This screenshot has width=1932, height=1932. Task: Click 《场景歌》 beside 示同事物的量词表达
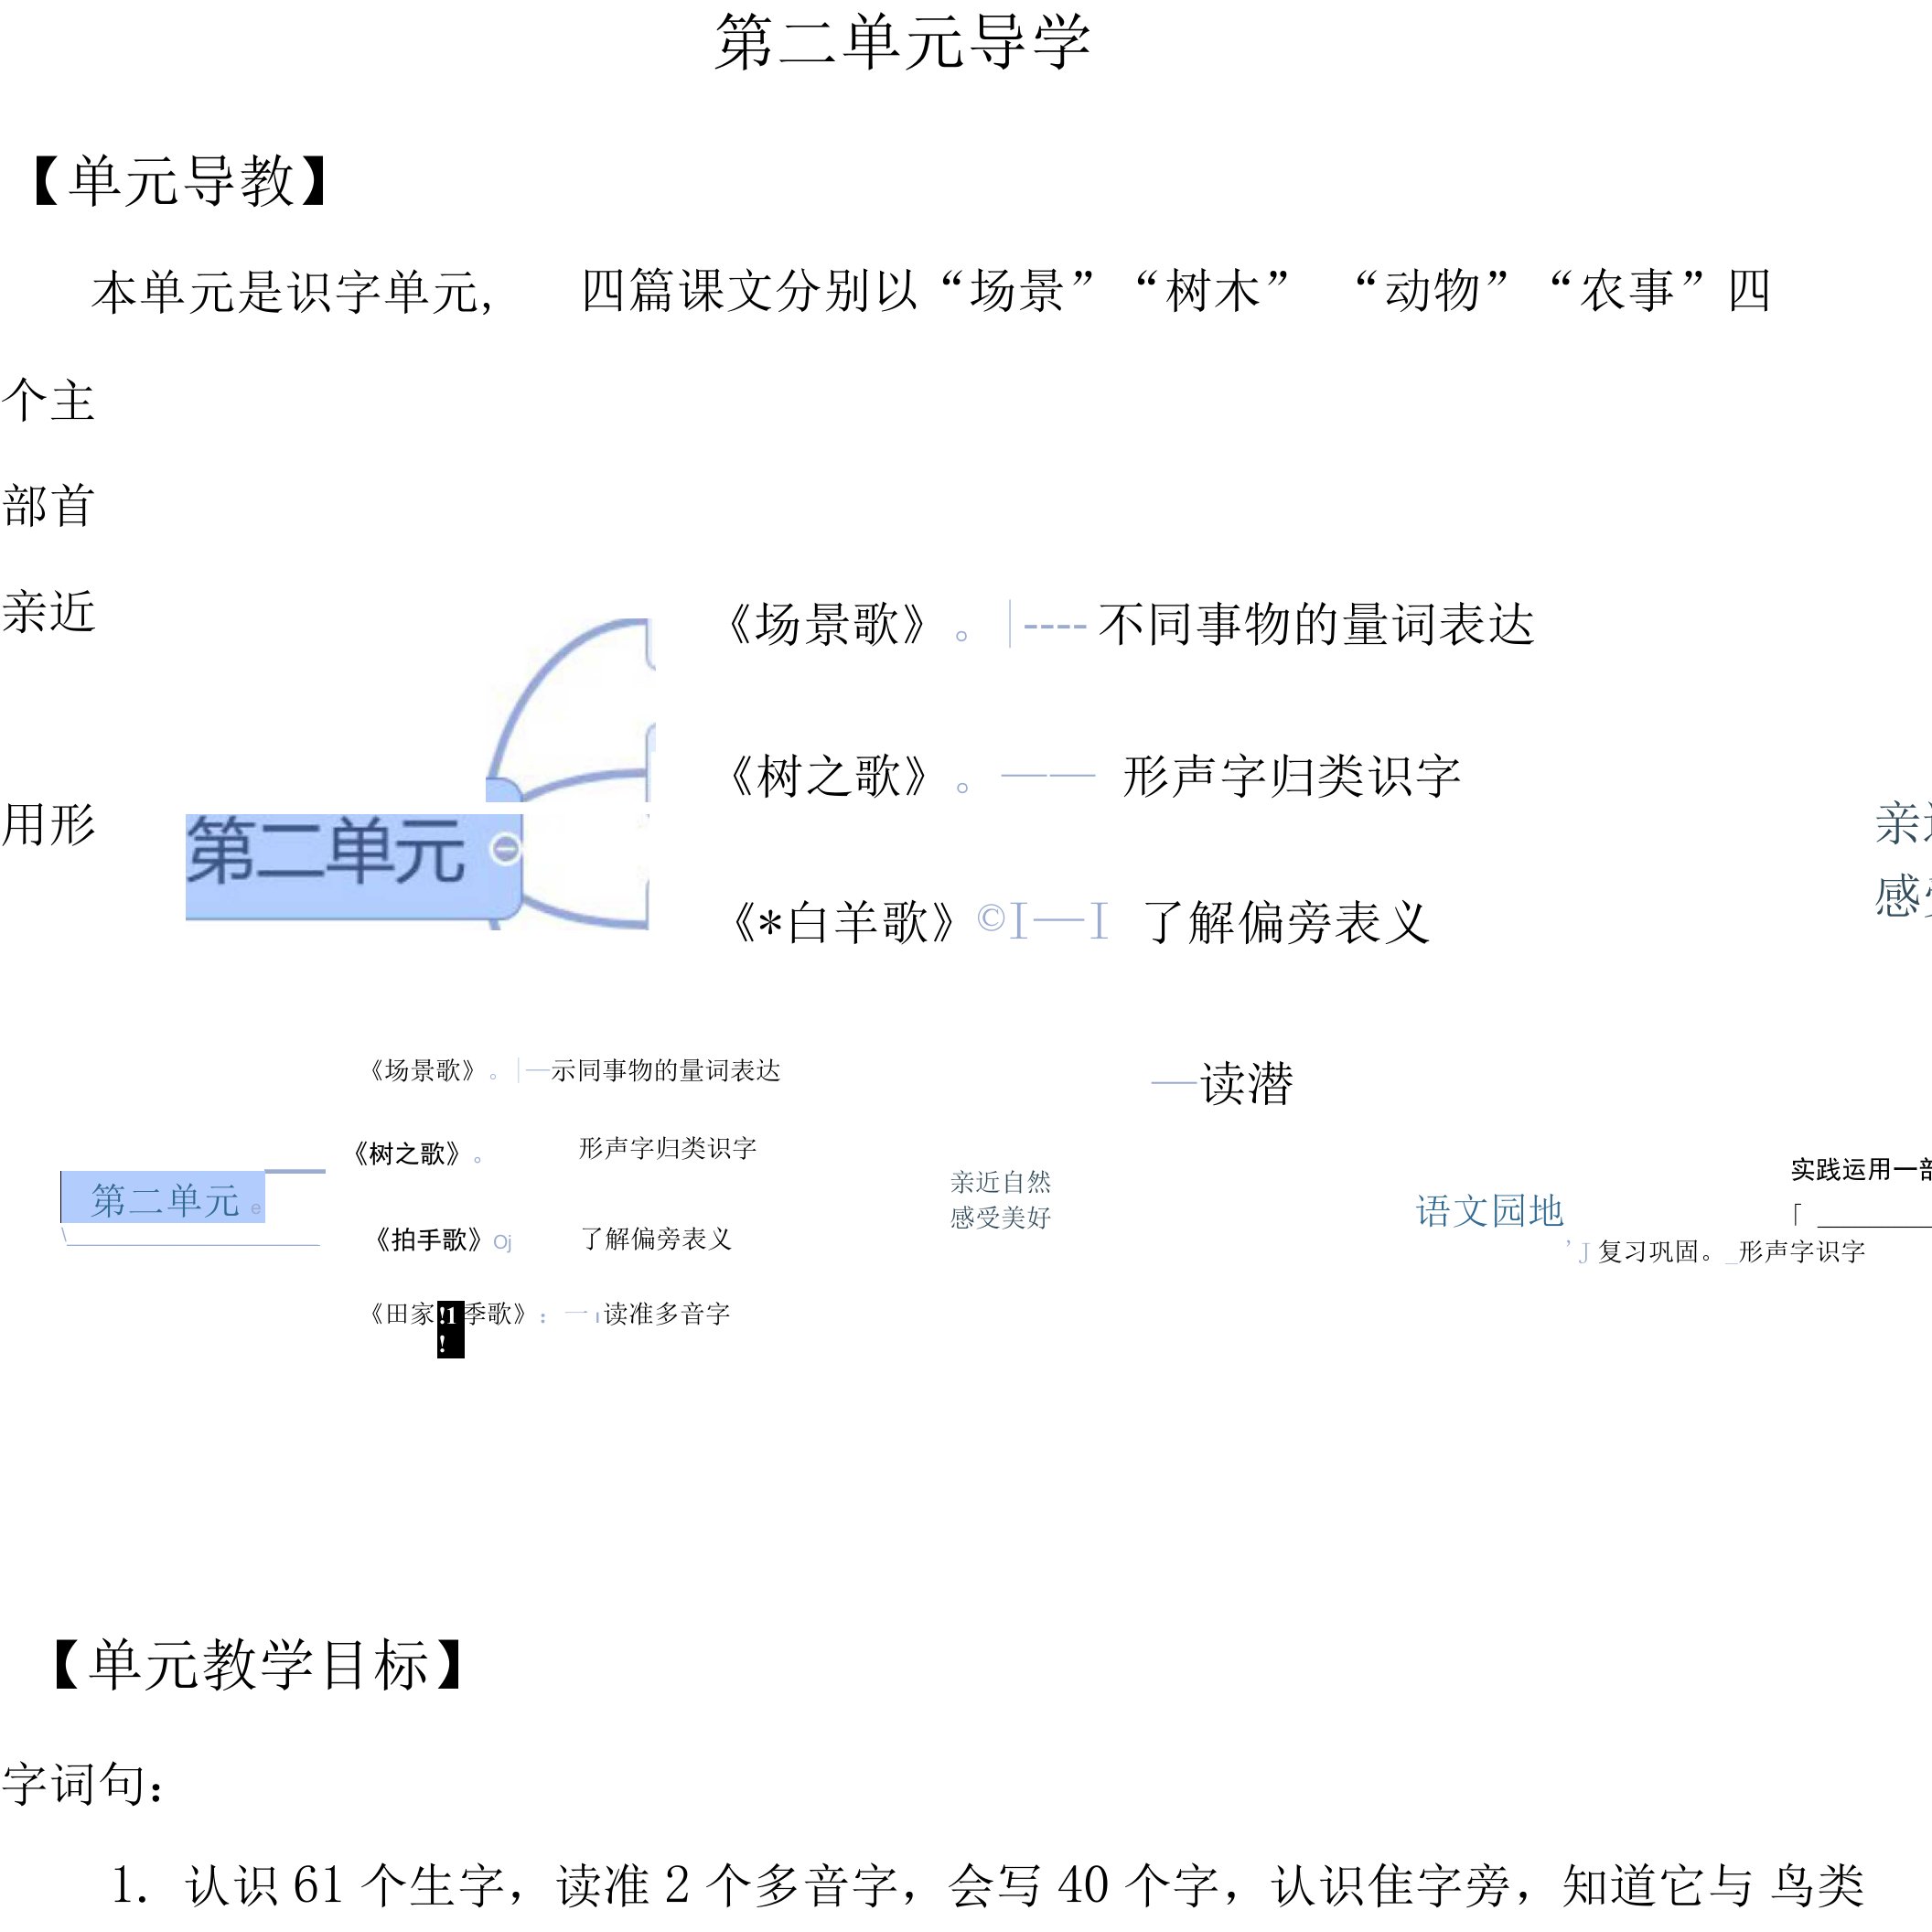pyautogui.click(x=422, y=1071)
